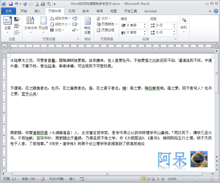Open 排列 arrange dropdown

tap(184, 25)
